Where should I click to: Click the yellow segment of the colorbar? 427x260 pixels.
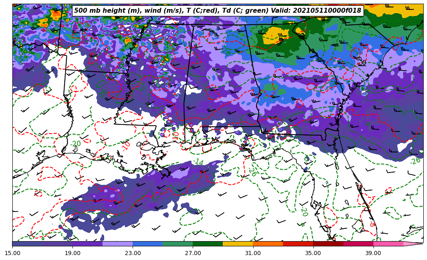tap(238, 244)
